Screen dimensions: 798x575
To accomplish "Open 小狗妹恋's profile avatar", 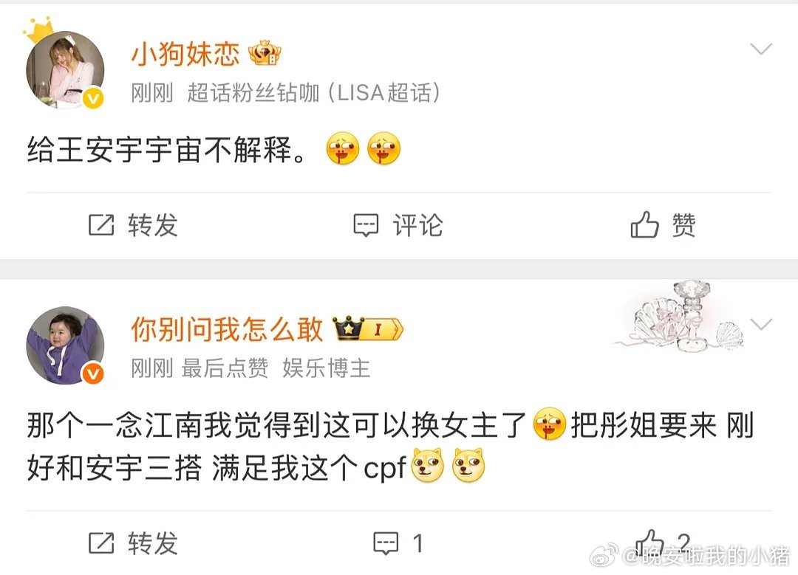I will 65,69.
